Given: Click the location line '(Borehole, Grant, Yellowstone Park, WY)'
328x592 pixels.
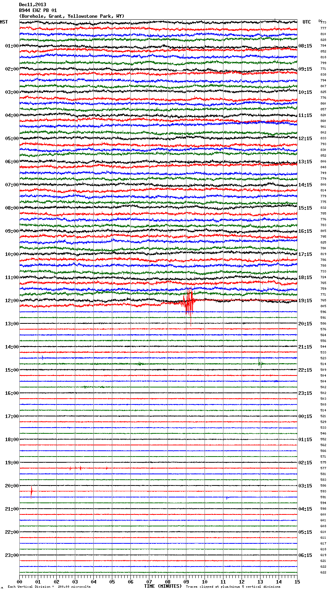Looking at the screenshot, I should tap(72, 16).
